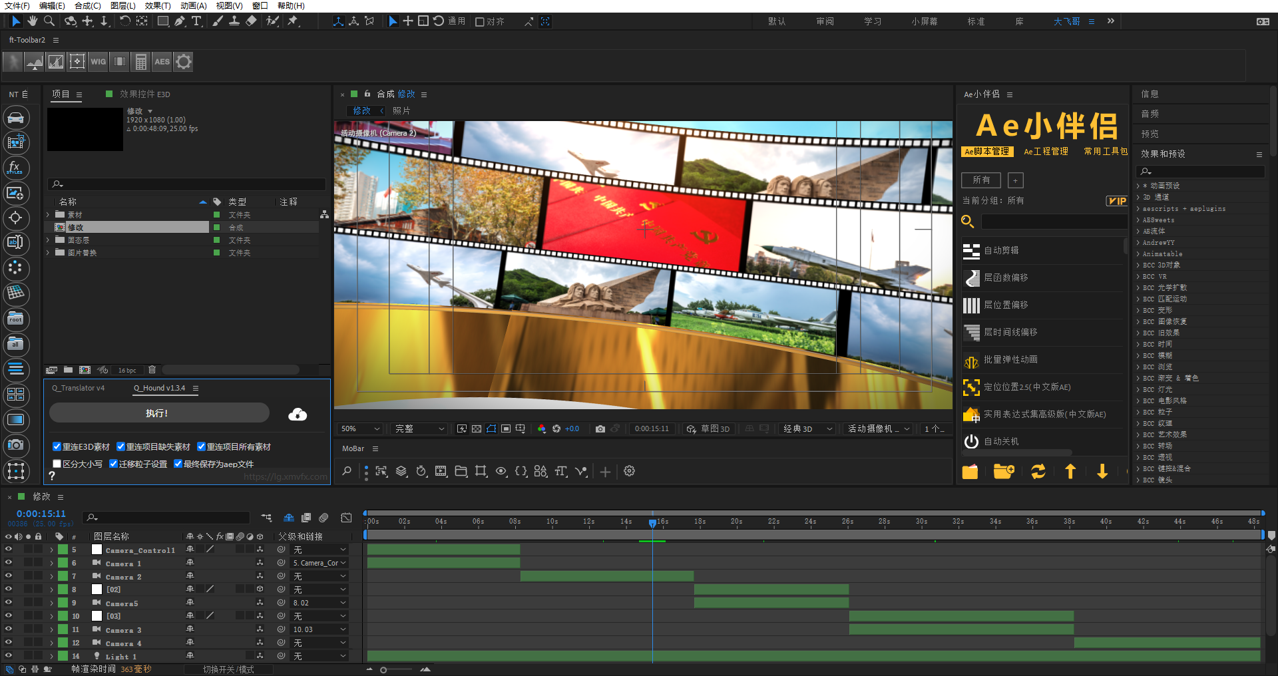1278x676 pixels.
Task: Uncheck the 重连E3D素材 checkbox
Action: pyautogui.click(x=57, y=446)
